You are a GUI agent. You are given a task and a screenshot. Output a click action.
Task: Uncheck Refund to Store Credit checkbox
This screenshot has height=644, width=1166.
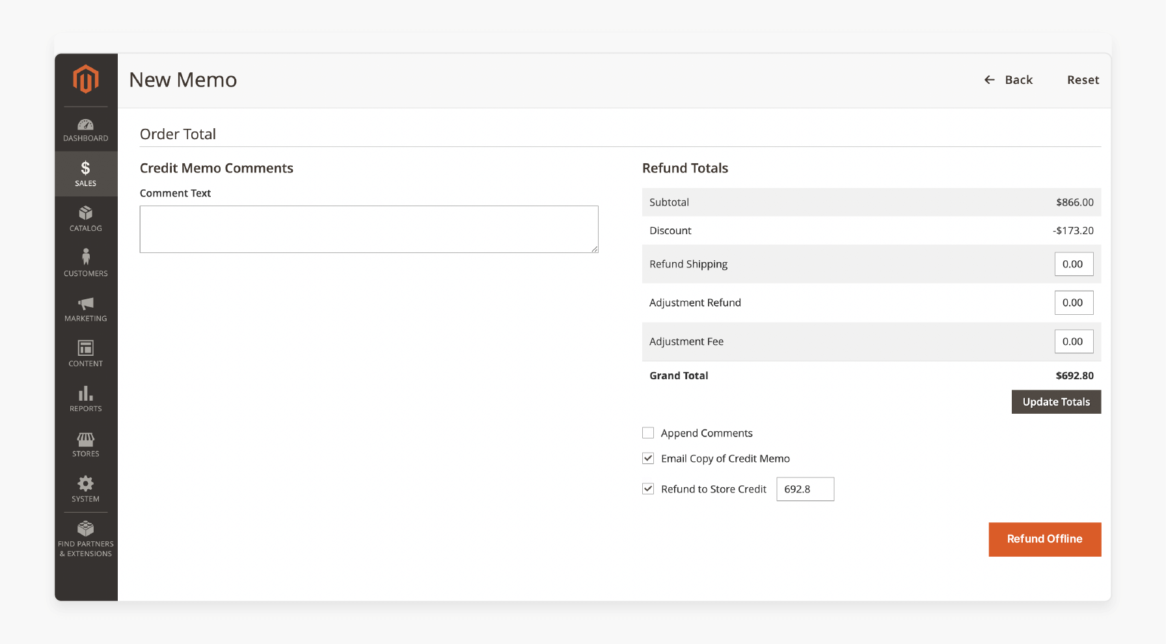pyautogui.click(x=648, y=489)
